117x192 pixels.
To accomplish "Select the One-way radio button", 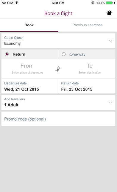I will point(64,54).
